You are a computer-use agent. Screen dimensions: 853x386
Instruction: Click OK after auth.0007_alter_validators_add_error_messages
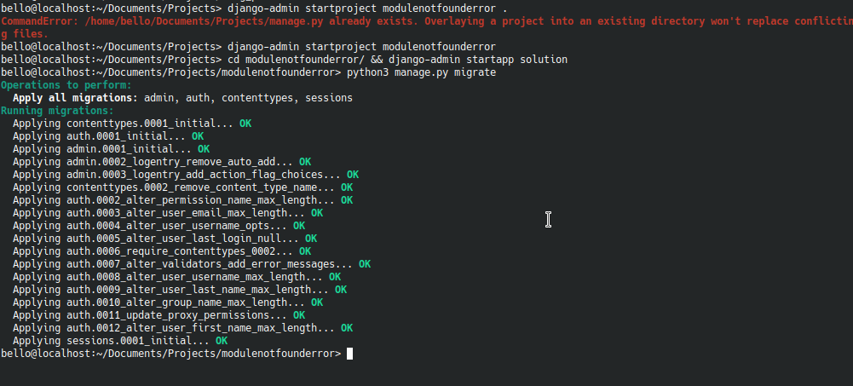click(x=365, y=264)
